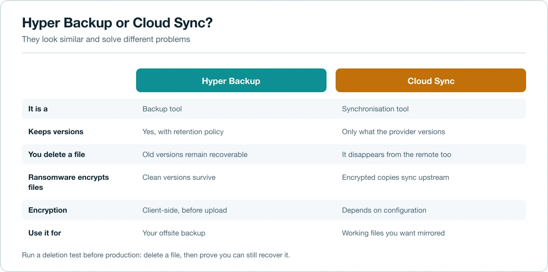The image size is (548, 272).
Task: Select the heading 'Hyper Backup or Cloud Sync?'
Action: [x=117, y=23]
